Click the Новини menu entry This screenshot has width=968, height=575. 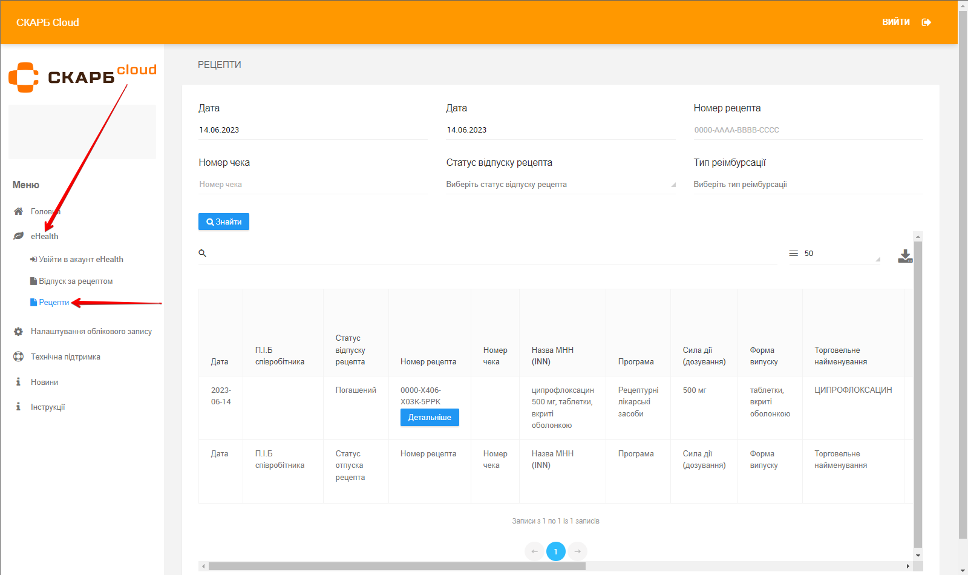coord(44,383)
